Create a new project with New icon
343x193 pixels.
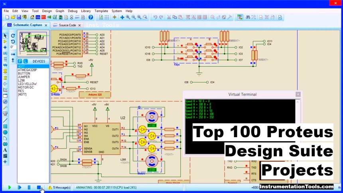tap(7, 17)
